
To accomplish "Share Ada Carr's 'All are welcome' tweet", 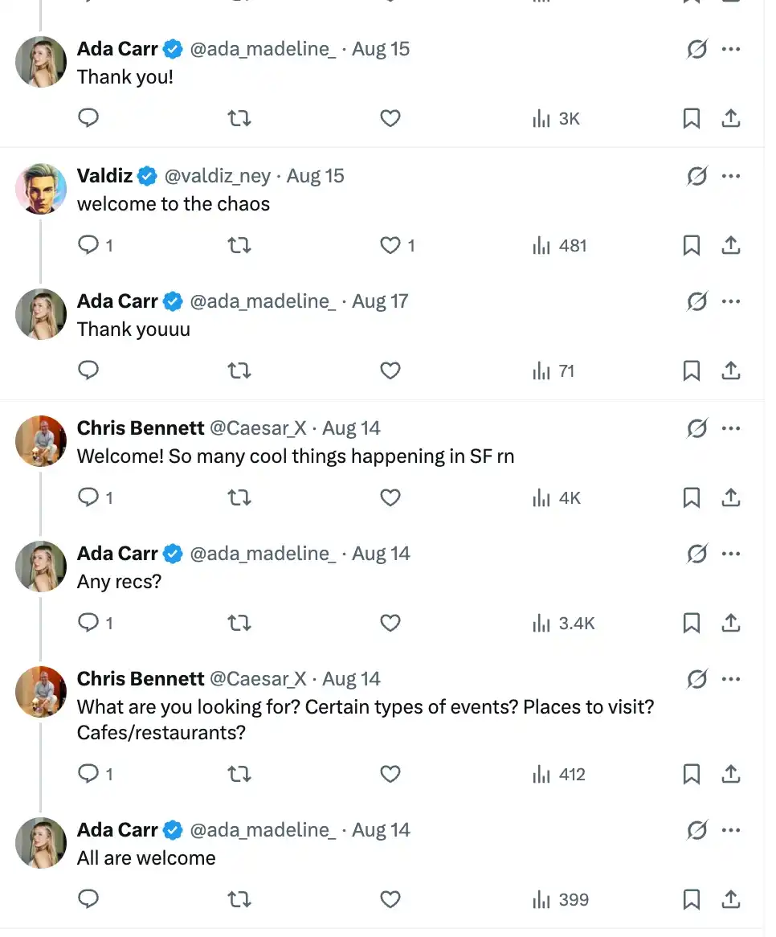I will tap(730, 898).
